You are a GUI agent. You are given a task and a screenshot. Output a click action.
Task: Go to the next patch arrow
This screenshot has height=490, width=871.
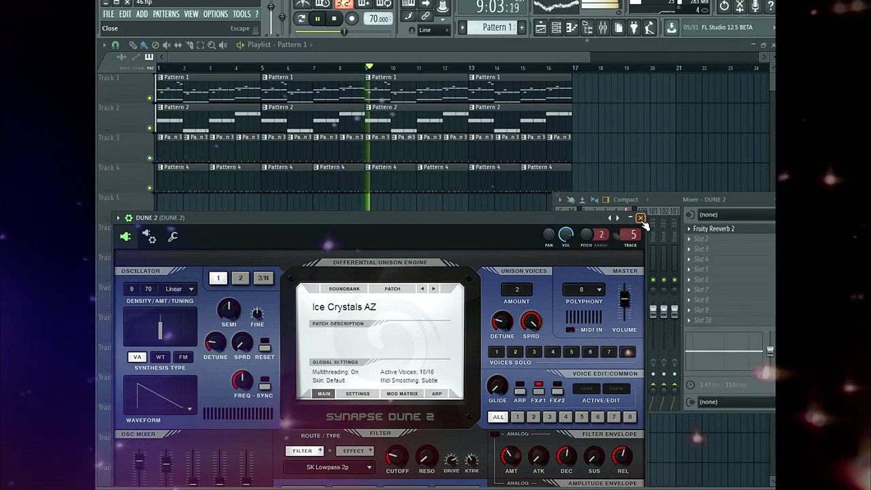tap(433, 289)
